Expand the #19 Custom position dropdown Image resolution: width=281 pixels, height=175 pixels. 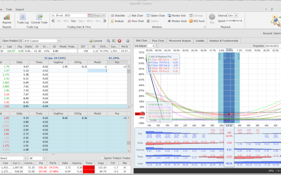coord(59,41)
